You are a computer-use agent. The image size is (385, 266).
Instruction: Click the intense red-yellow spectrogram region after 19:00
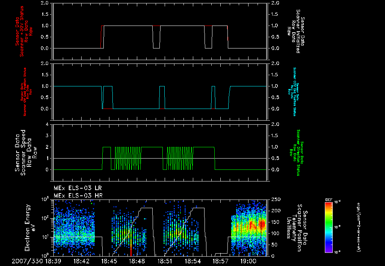tap(256, 225)
